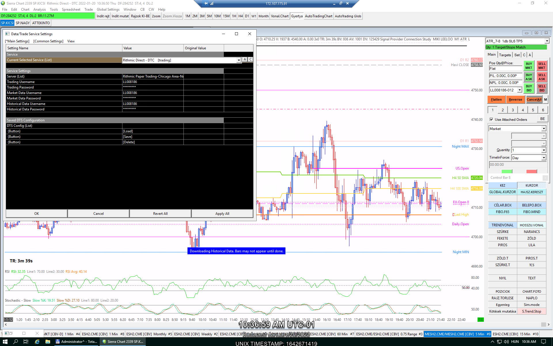Screen dimensions: 553x346
Task: Maximize the Data/Trade Service Settings dialog
Action: (x=236, y=34)
